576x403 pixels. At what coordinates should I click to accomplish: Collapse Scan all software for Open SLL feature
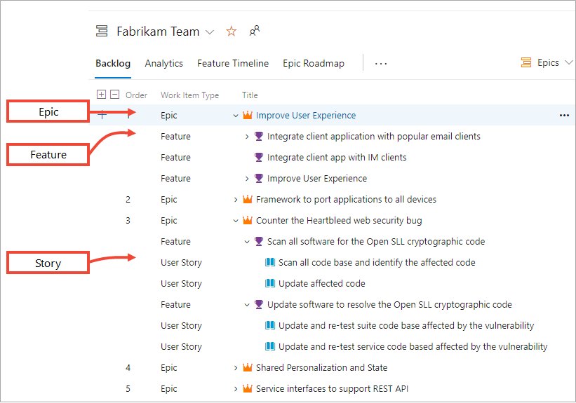[247, 242]
